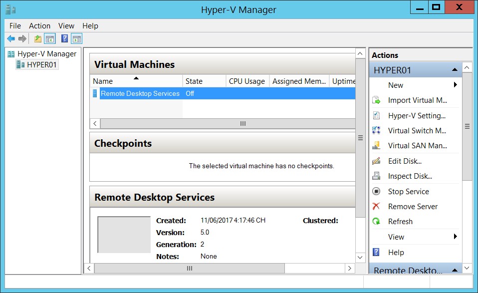The width and height of the screenshot is (478, 293).
Task: Click the Remove Server action
Action: tap(413, 207)
